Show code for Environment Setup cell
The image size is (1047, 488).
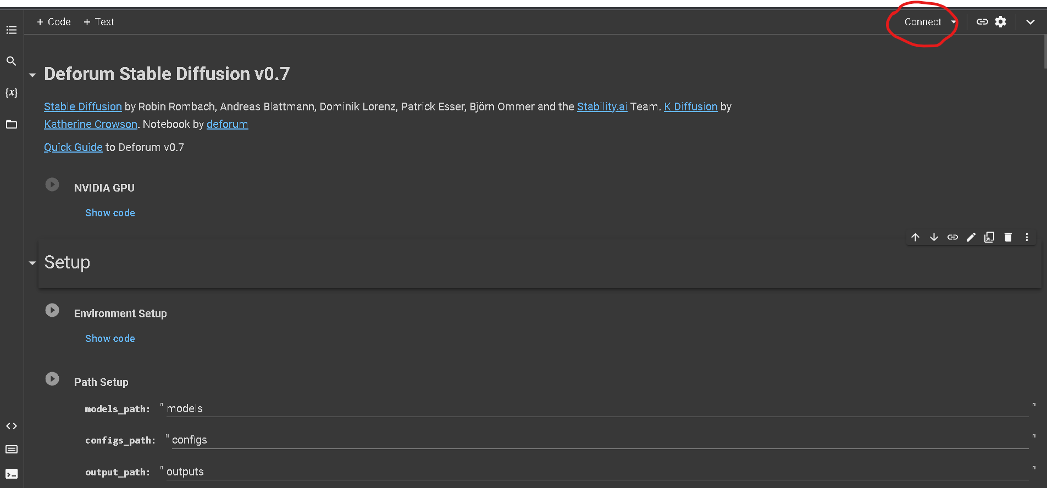[x=110, y=339]
